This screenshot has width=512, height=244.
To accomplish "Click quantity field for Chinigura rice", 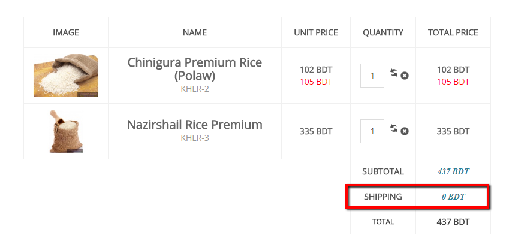I will click(372, 76).
